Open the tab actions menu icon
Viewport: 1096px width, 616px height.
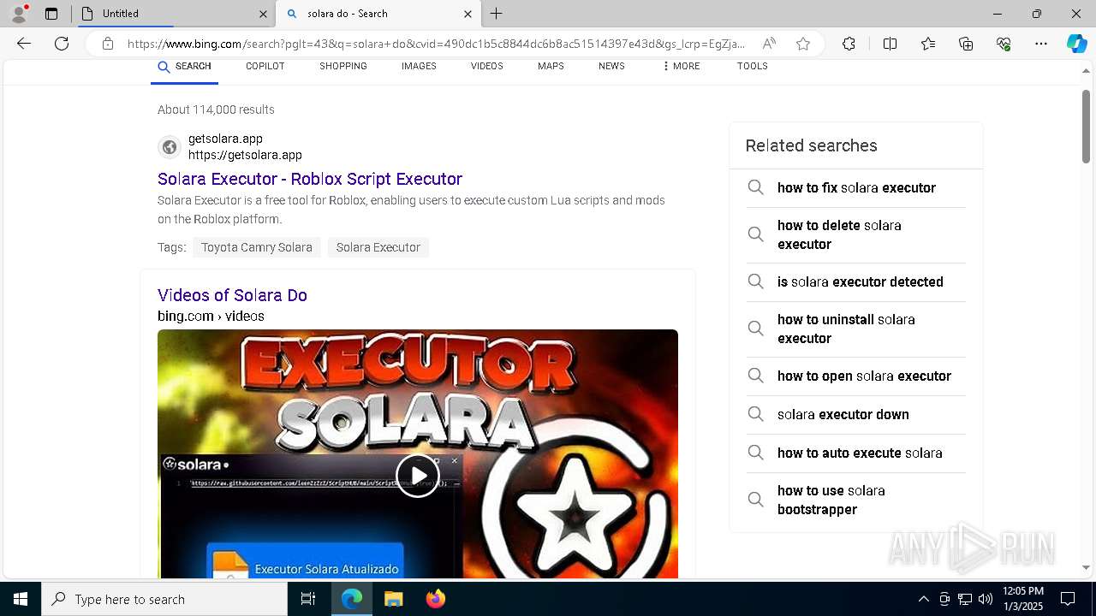51,14
